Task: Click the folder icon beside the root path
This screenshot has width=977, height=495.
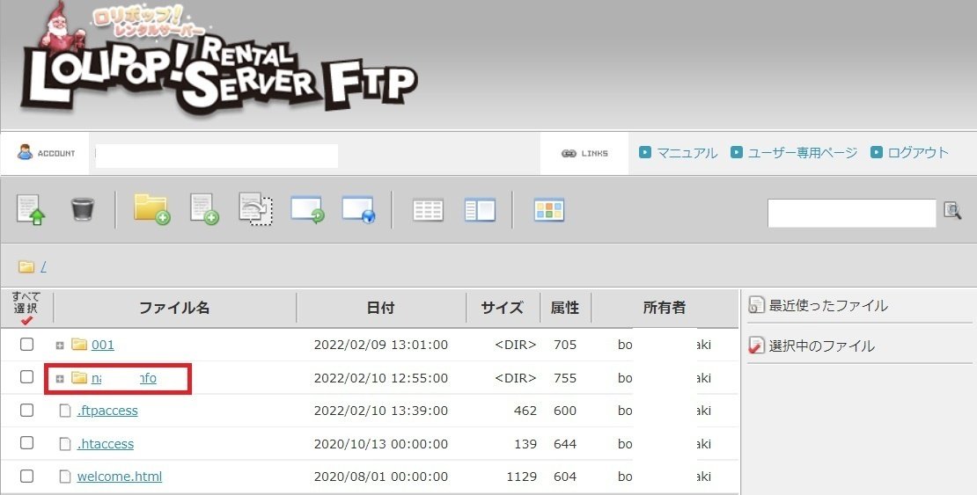Action: (x=26, y=266)
